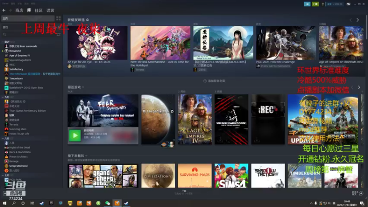
Task: Open An Eye for An Eye news card
Action: [x=98, y=43]
